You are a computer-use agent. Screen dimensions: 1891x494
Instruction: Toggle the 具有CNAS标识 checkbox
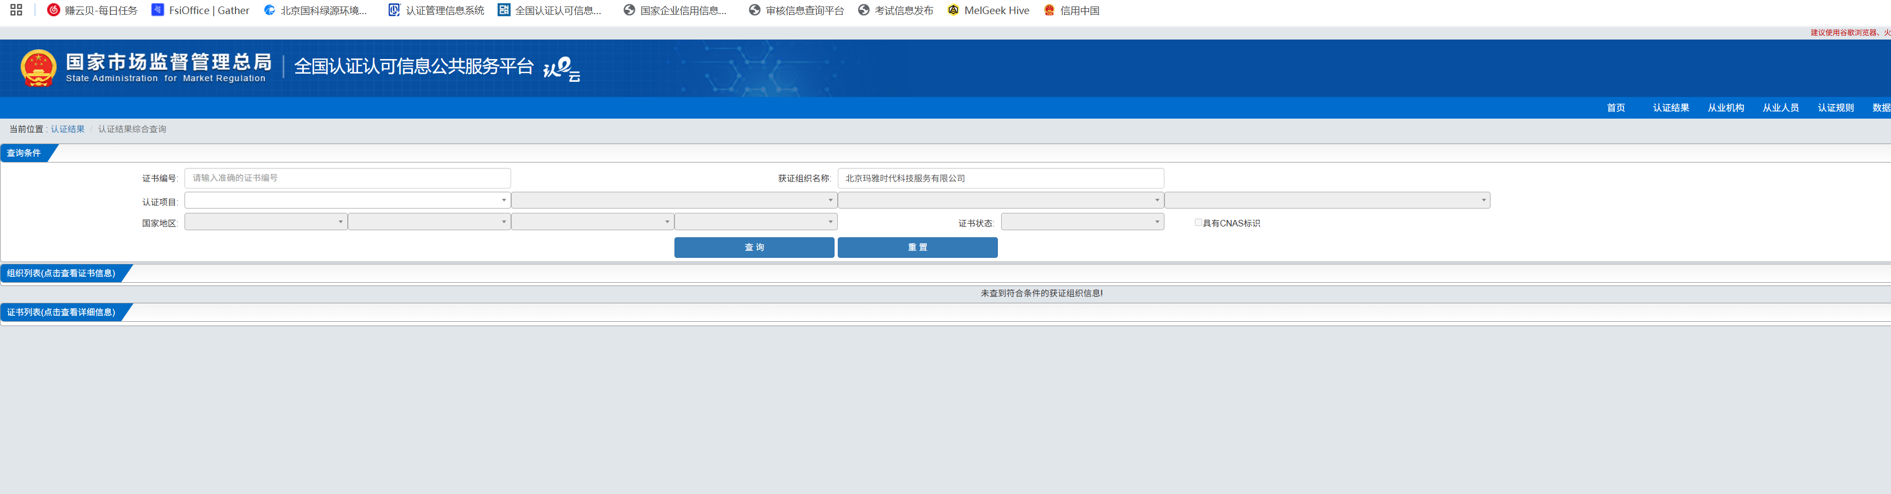coord(1198,223)
